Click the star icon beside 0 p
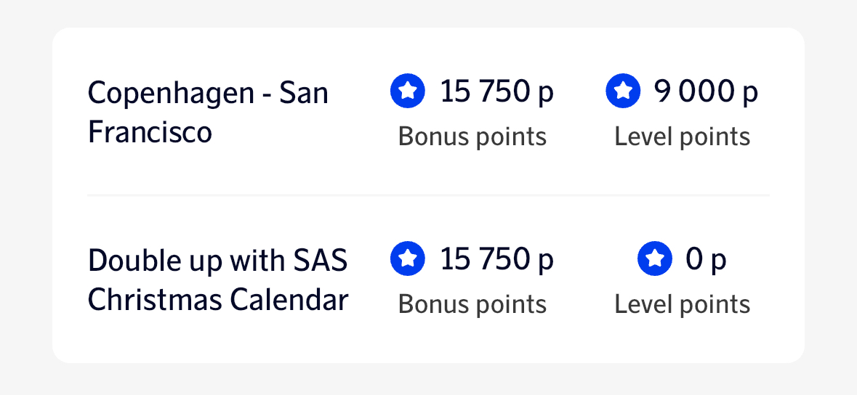 (654, 258)
